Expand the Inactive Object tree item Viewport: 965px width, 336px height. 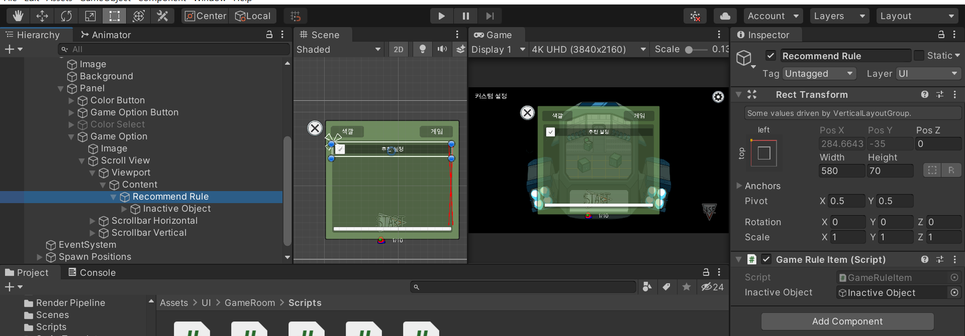tap(124, 209)
